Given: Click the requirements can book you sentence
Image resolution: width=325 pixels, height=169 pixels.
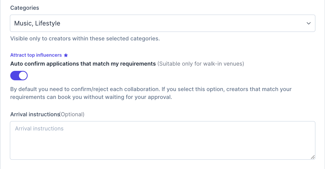Looking at the screenshot, I should (91, 97).
